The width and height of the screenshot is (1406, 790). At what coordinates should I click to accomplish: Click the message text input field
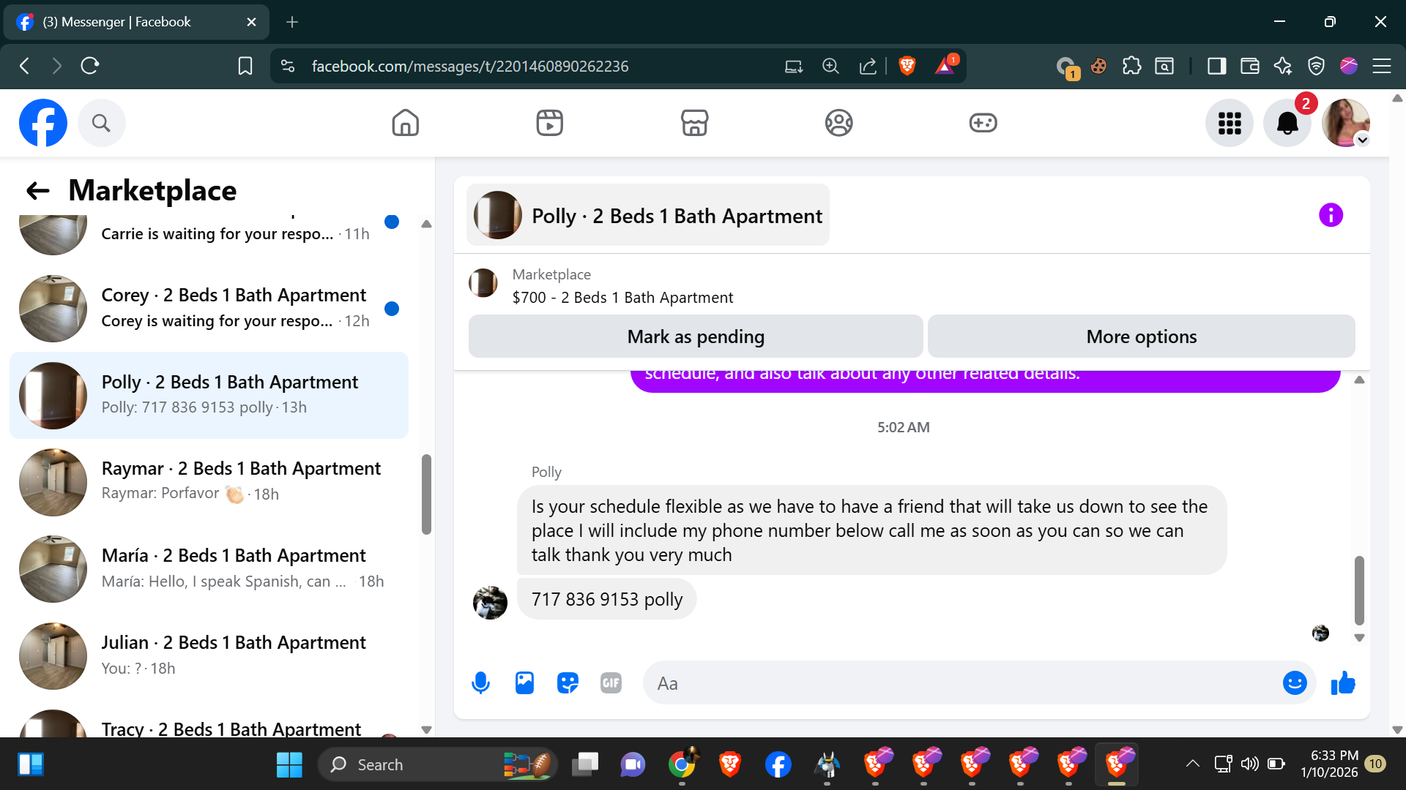pyautogui.click(x=959, y=683)
